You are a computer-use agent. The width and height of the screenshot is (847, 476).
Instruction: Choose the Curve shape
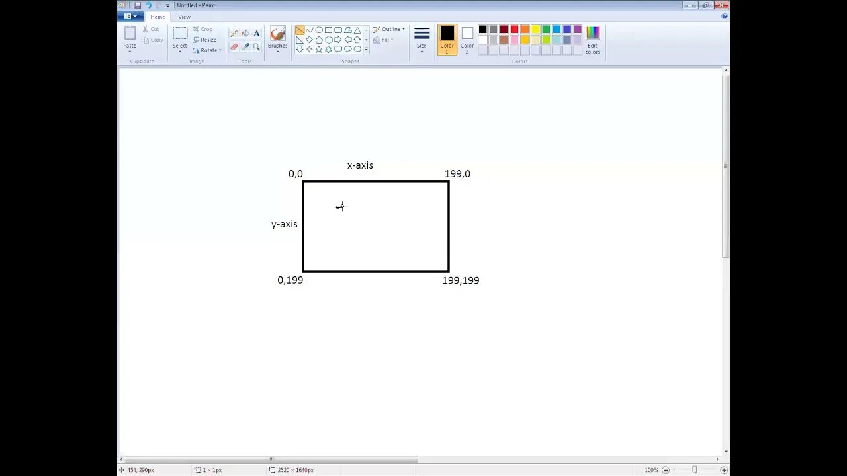click(309, 30)
